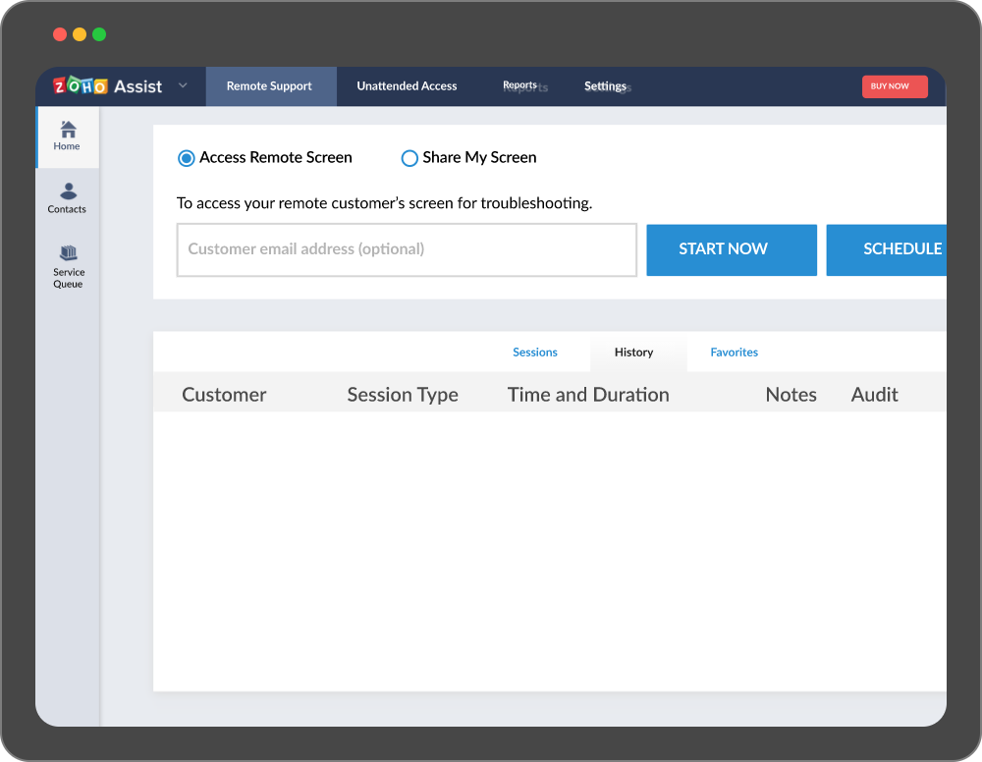Open the Service Queue sidebar icon
Viewport: 982px width, 762px height.
pyautogui.click(x=68, y=266)
